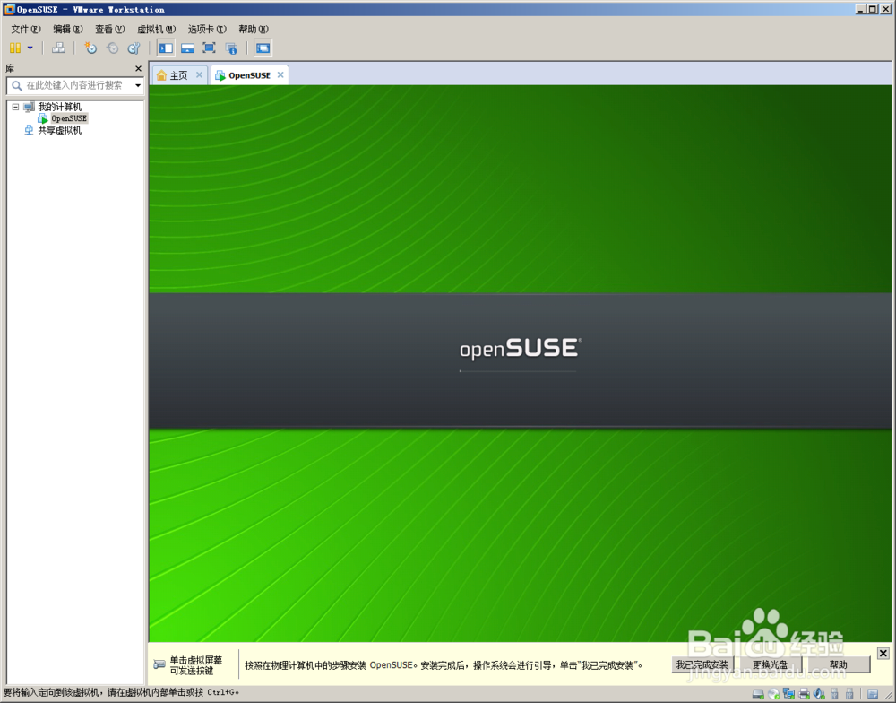Click the 我已完成安装 button
Screen dimensions: 896x703
click(702, 664)
